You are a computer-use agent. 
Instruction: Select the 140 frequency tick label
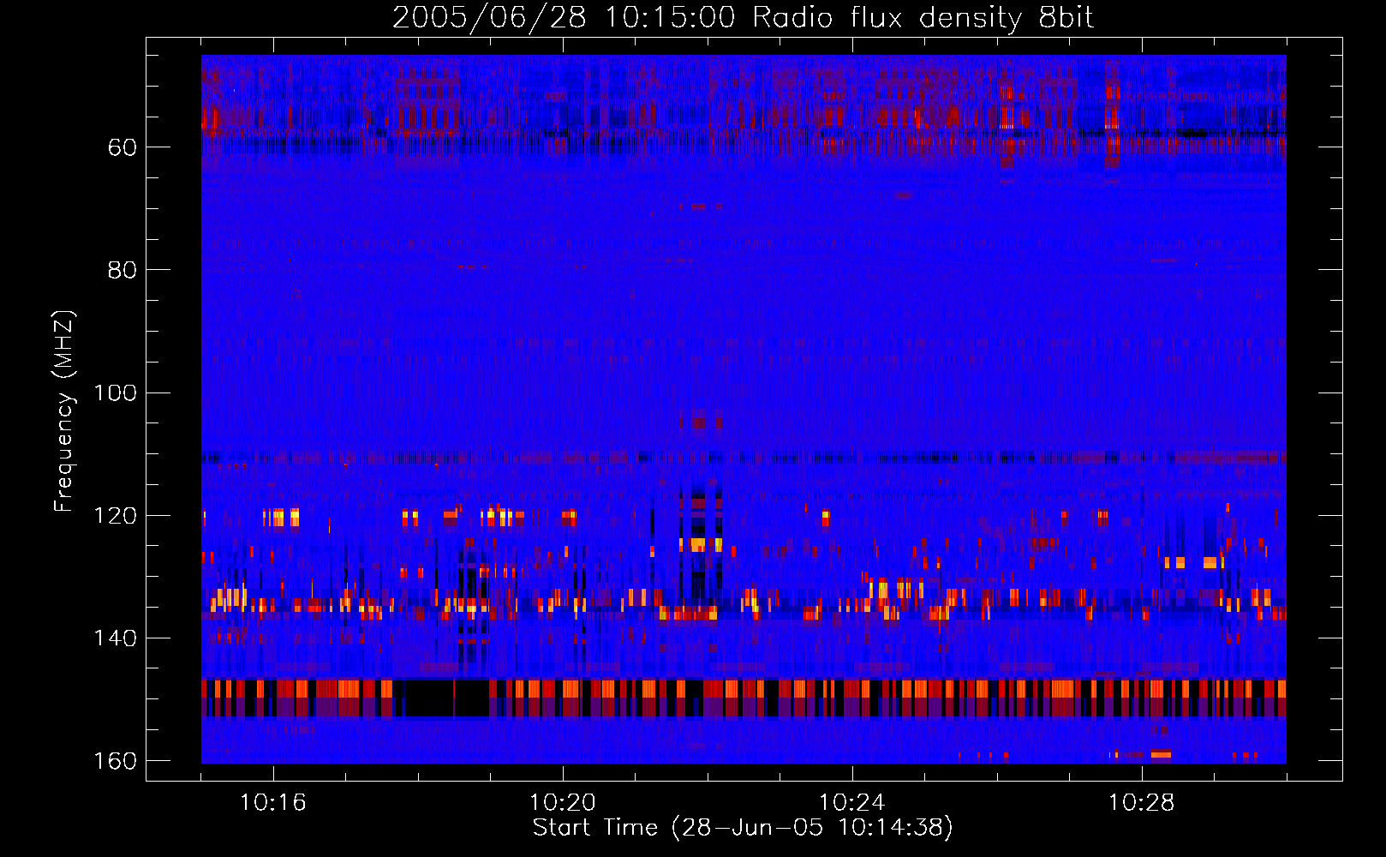point(116,638)
